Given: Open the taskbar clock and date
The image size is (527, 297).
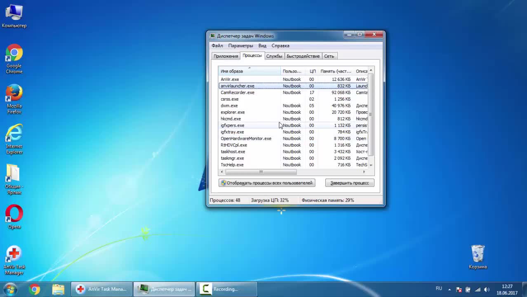Looking at the screenshot, I should 507,290.
